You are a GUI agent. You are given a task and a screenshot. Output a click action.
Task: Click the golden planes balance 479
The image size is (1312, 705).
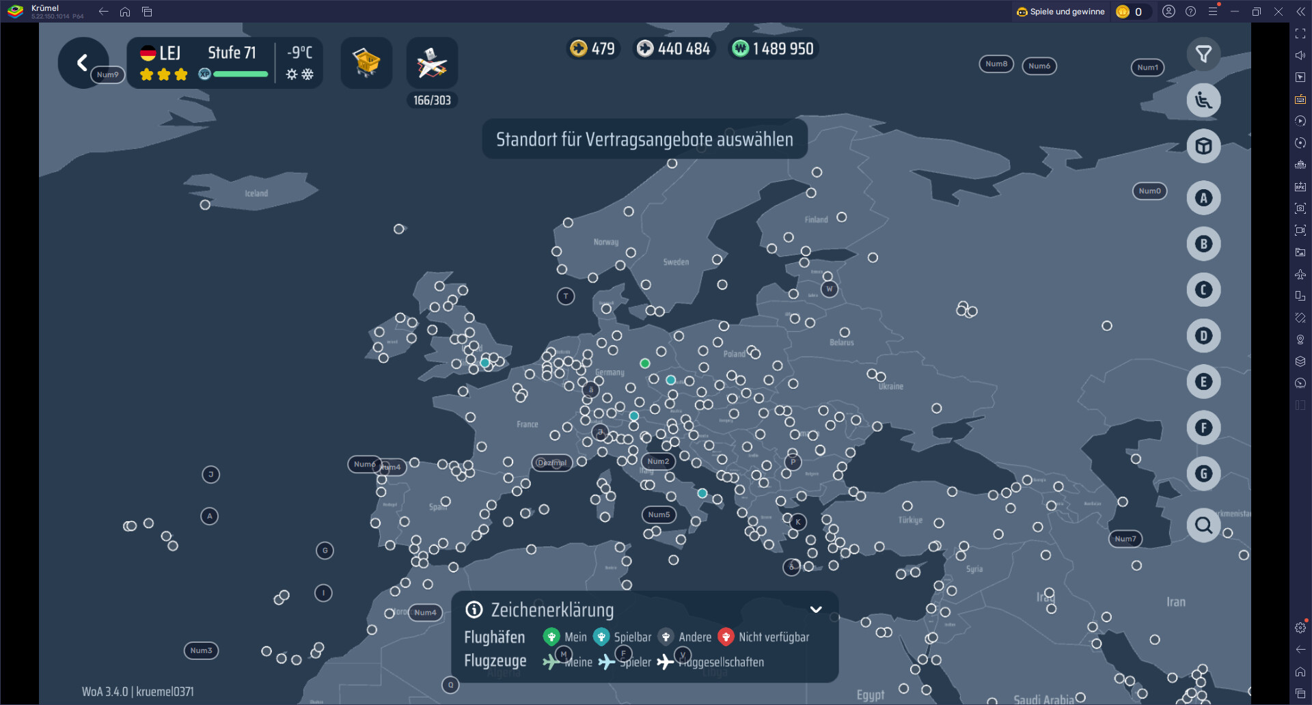tap(593, 49)
